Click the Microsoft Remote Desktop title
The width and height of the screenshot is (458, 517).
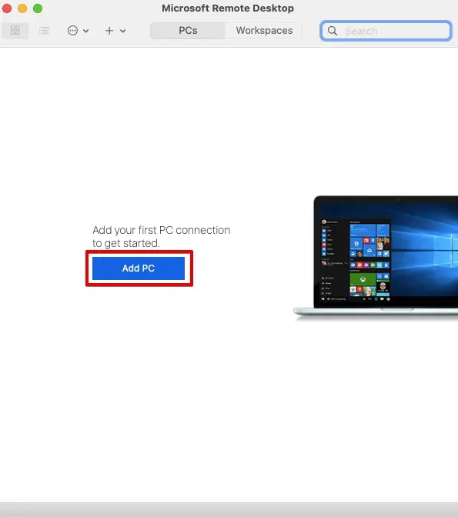click(228, 8)
